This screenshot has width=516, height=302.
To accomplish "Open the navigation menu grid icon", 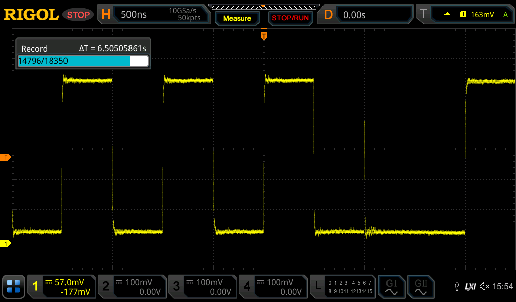I will pos(13,286).
